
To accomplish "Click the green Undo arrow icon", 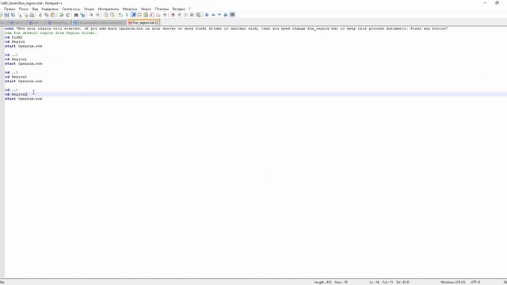I will click(61, 15).
